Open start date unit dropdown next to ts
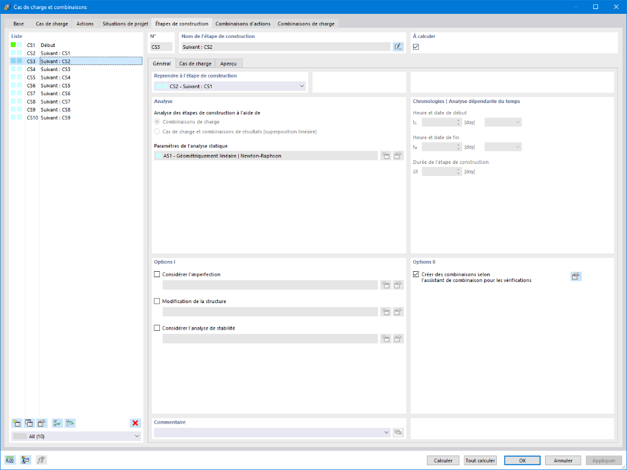627x470 pixels. click(503, 122)
